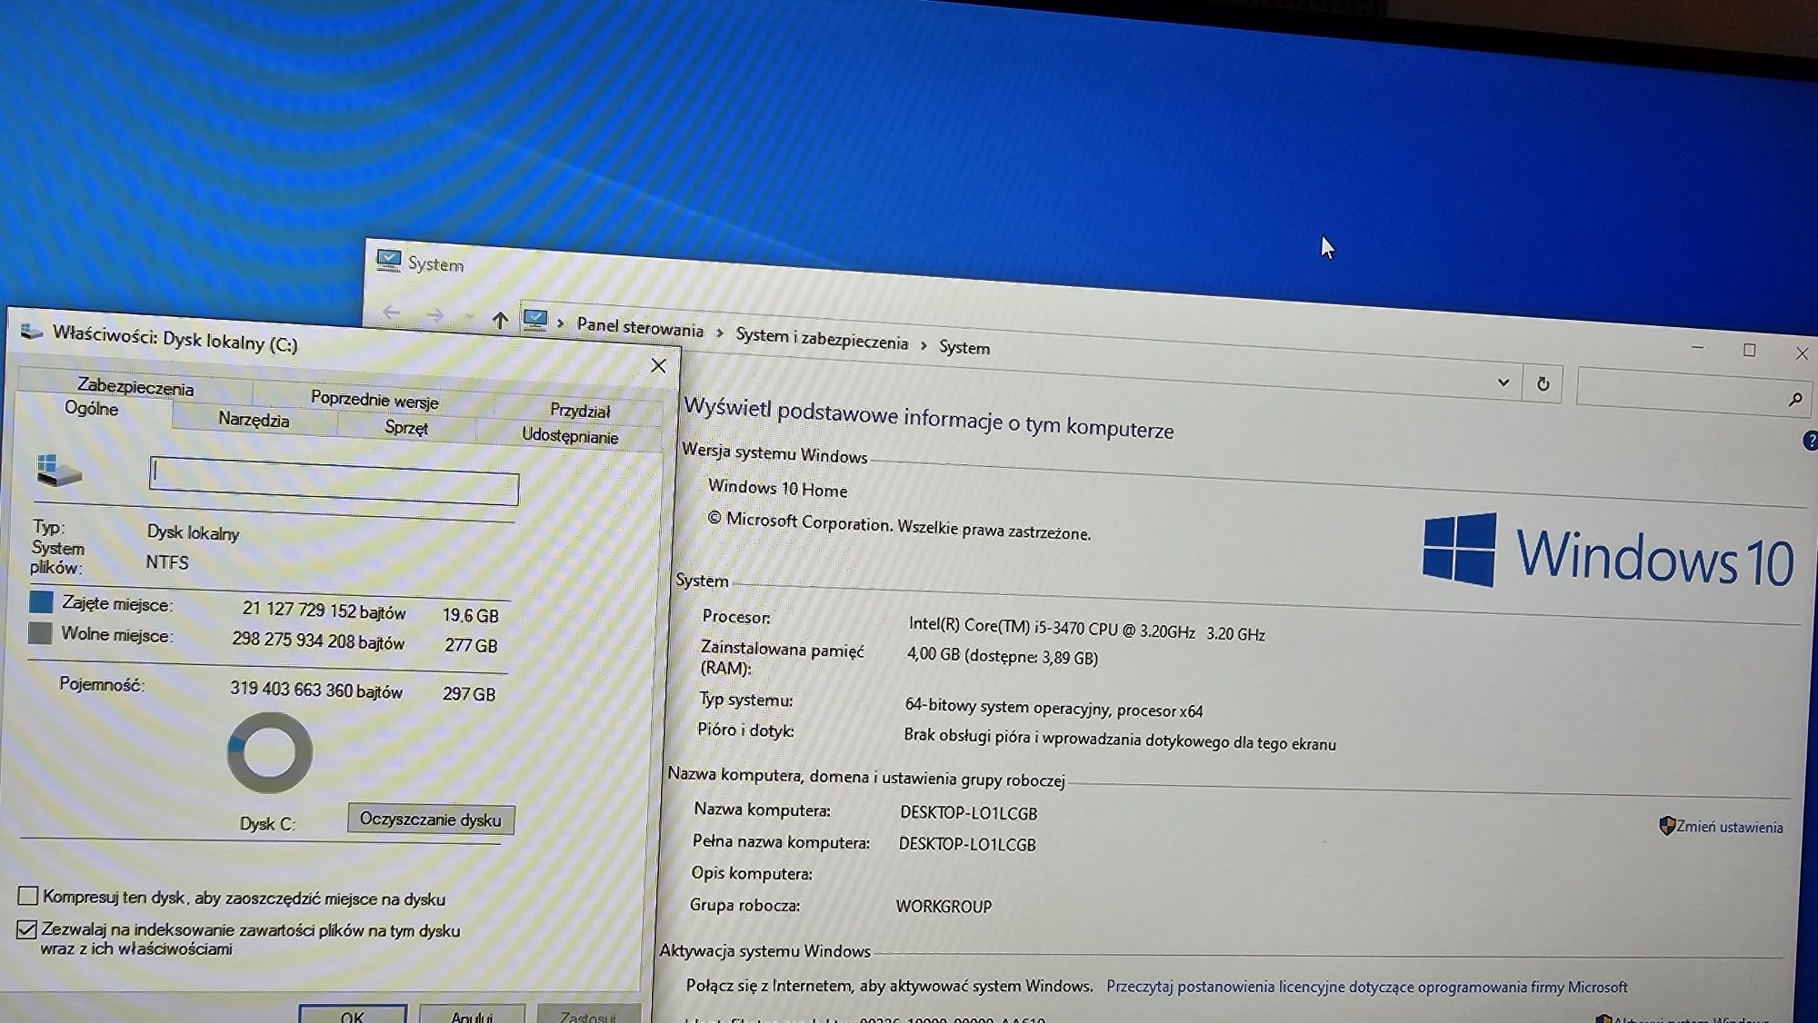The image size is (1818, 1023).
Task: Click the properties dialog title drive icon
Action: pyautogui.click(x=32, y=332)
